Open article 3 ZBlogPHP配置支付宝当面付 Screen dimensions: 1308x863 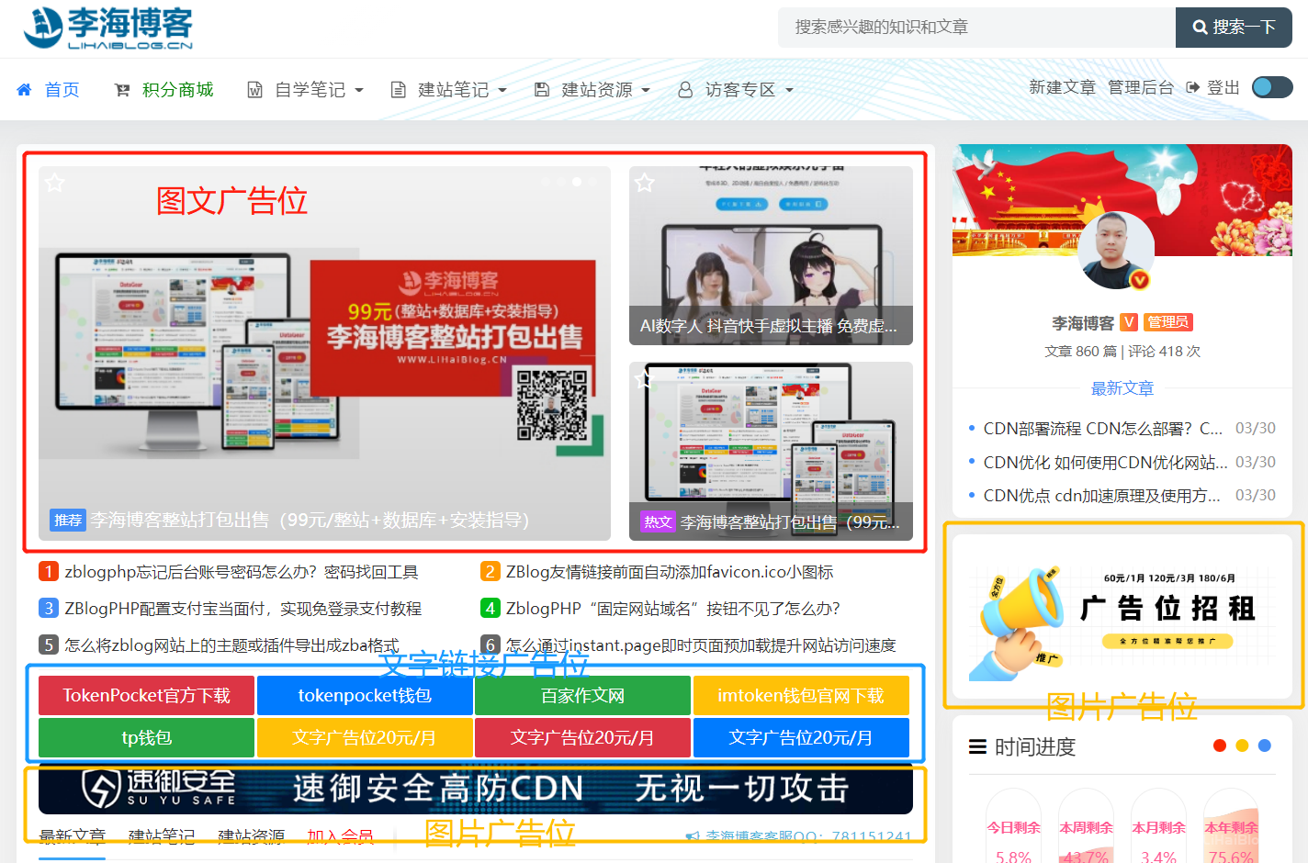point(242,609)
